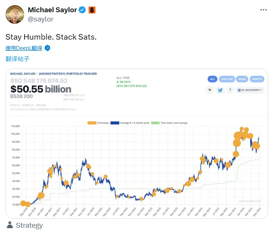Toggle the Total dollar cost average legend
The height and width of the screenshot is (234, 273).
(157, 123)
